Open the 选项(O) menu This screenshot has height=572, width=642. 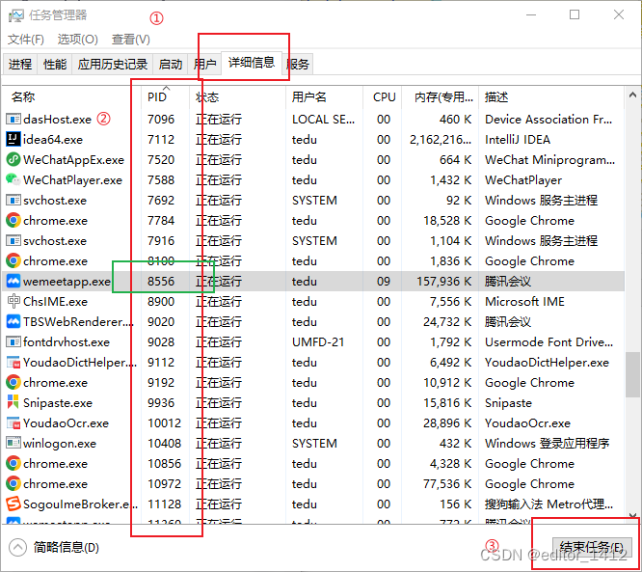pyautogui.click(x=78, y=40)
